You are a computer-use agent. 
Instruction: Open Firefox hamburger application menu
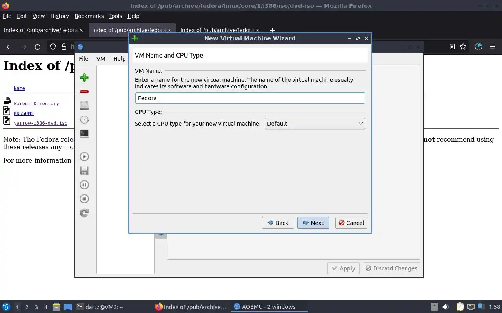[x=493, y=47]
